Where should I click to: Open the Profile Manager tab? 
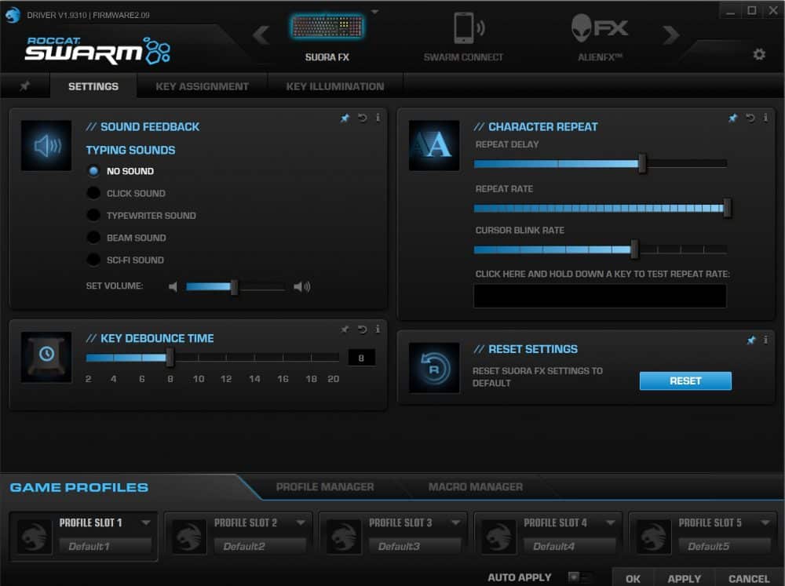coord(325,487)
